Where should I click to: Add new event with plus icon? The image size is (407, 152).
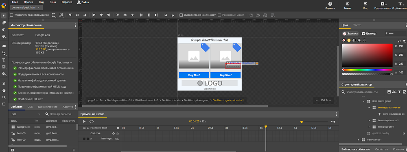(12, 150)
